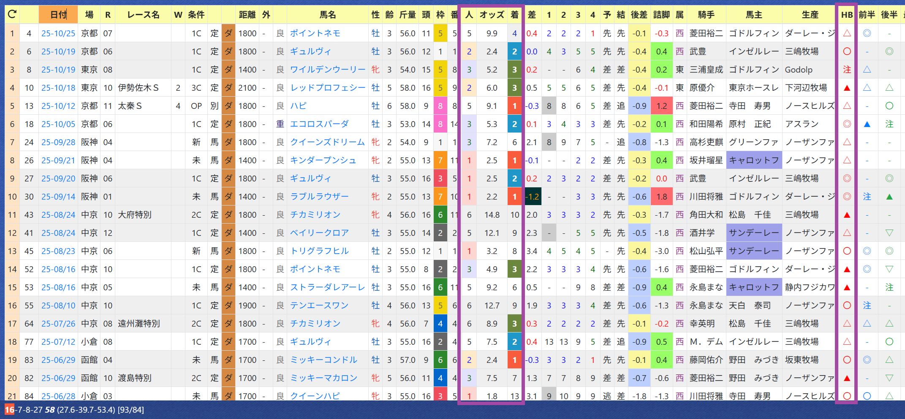Click the pink frame number 8 in row 5
Screen dimensions: 905x419
tap(440, 106)
